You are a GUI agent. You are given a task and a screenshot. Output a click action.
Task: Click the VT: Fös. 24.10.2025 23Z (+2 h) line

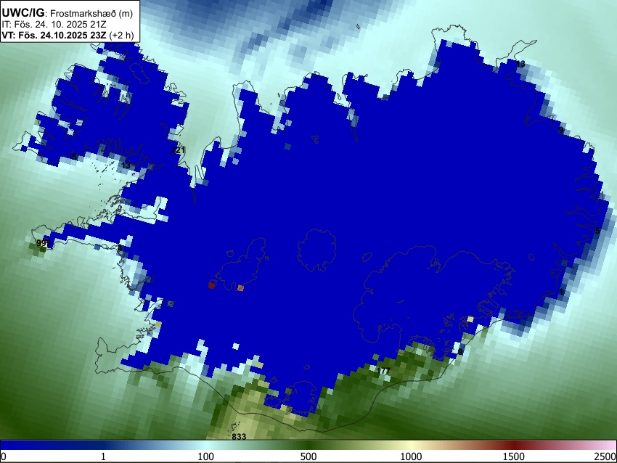point(68,35)
